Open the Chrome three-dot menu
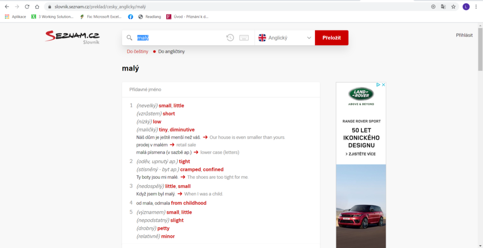The width and height of the screenshot is (483, 248). click(476, 7)
